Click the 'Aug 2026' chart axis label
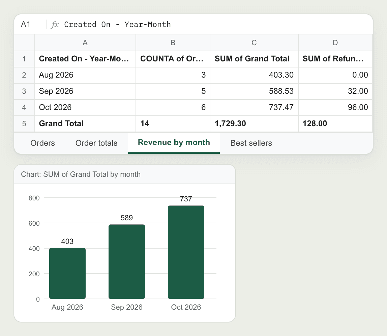Image resolution: width=387 pixels, height=336 pixels. click(x=67, y=307)
